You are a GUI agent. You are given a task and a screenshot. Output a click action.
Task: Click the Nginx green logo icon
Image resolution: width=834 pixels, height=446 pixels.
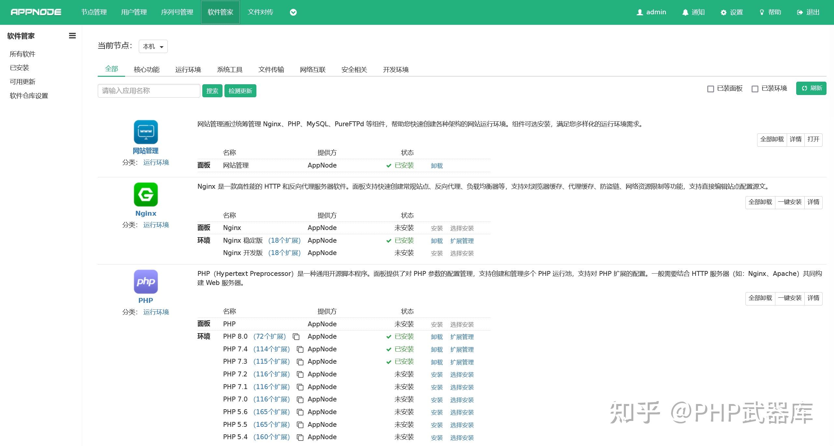point(146,194)
